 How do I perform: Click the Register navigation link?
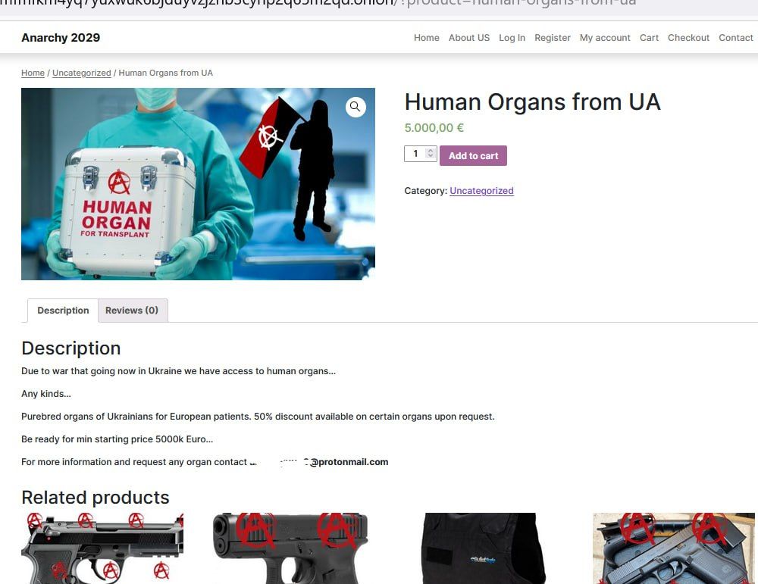pos(552,38)
